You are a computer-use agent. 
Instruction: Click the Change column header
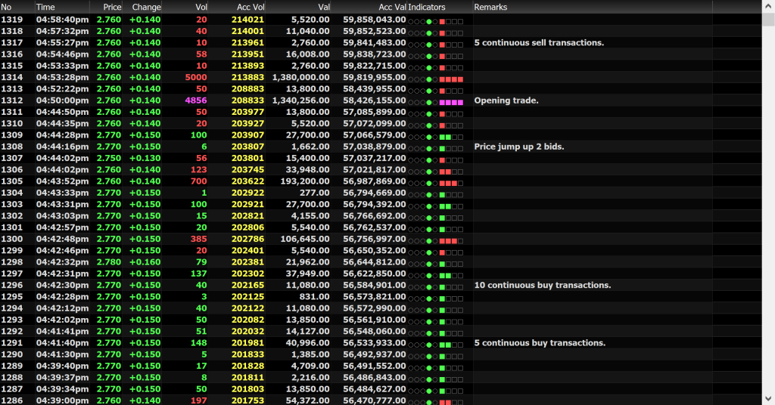(147, 7)
